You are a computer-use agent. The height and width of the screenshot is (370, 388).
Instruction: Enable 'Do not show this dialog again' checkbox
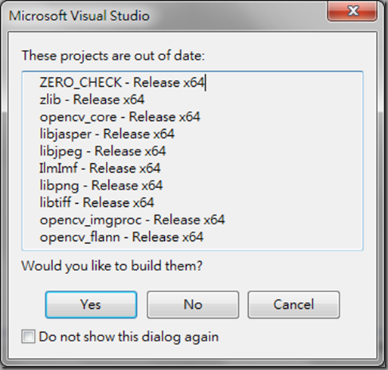point(28,337)
